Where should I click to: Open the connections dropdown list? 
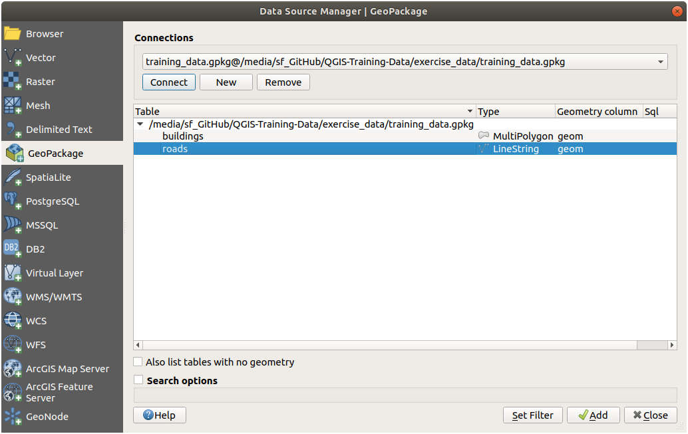tap(661, 61)
